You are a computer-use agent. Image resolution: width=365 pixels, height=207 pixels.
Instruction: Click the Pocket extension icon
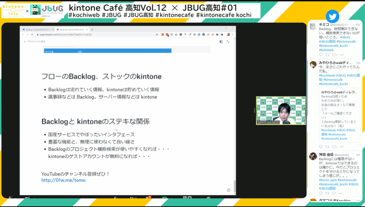pos(172,35)
